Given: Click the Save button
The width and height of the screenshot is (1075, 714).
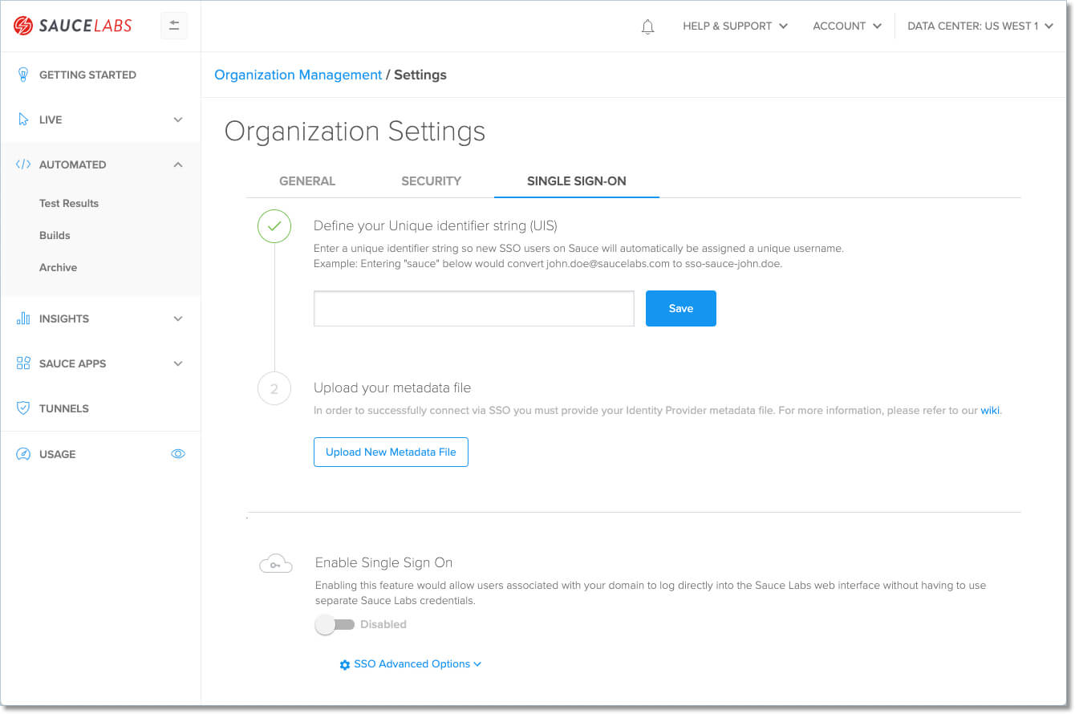Looking at the screenshot, I should tap(681, 308).
